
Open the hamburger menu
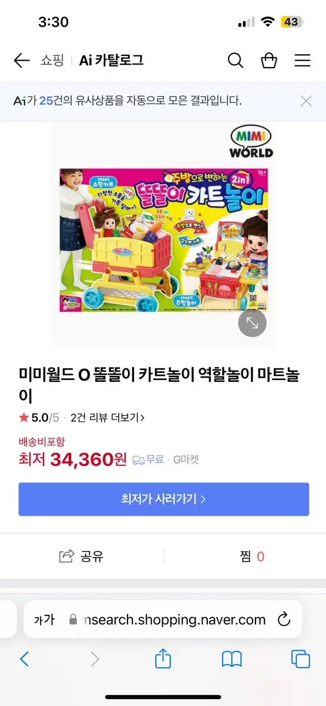point(303,60)
